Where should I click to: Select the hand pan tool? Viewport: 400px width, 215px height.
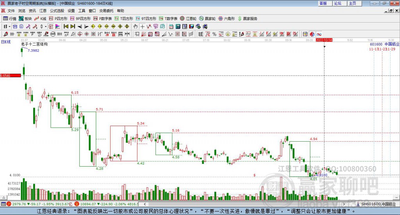[136, 27]
